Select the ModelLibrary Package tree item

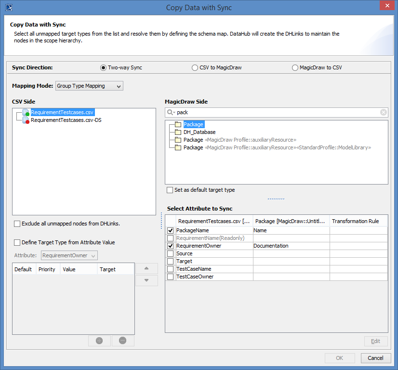(277, 147)
